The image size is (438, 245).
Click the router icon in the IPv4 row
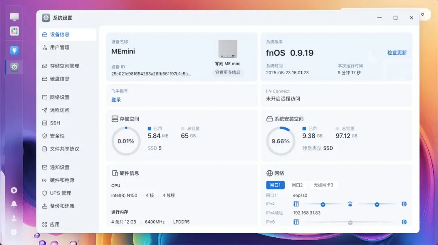click(x=350, y=204)
